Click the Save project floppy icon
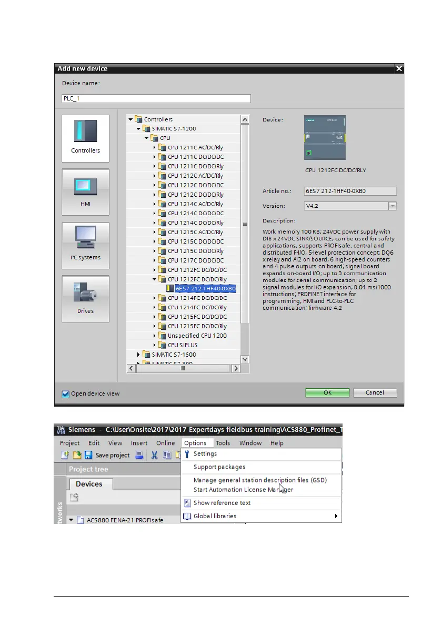Screen dimensions: 442x626 tap(88, 455)
